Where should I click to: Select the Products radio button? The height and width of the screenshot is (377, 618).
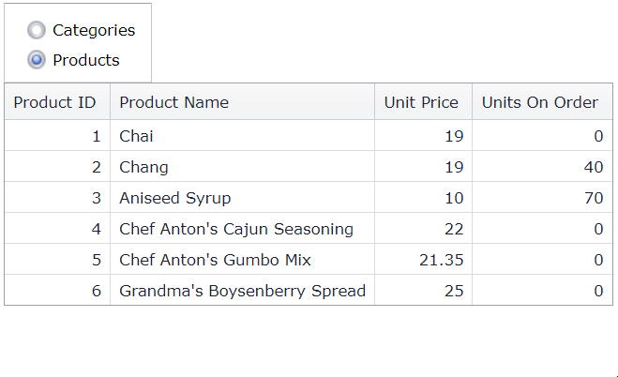38,60
